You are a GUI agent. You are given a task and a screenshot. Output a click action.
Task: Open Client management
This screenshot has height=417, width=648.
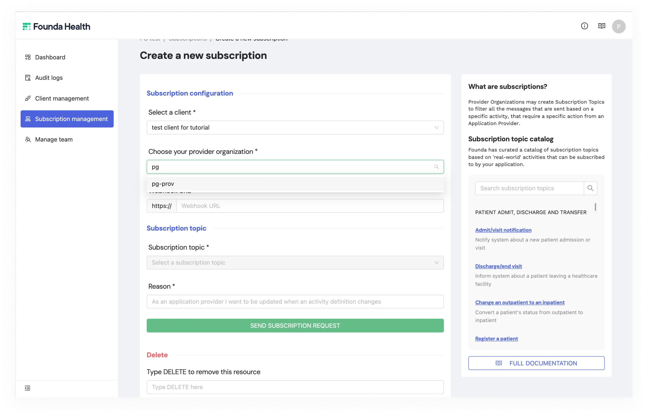(x=67, y=98)
